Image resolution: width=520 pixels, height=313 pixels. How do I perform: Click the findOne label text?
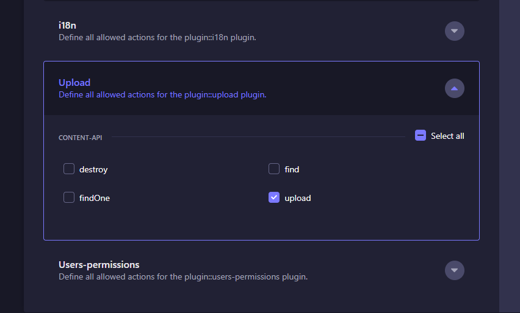95,198
